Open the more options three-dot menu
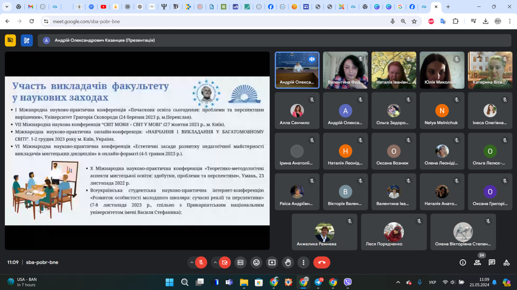Screen dimensions: 517x290 pos(303,262)
